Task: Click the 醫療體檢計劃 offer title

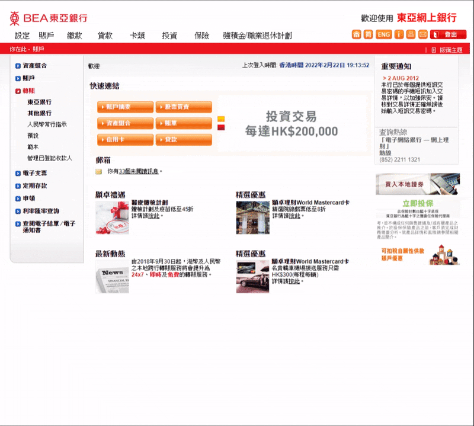Action: point(150,203)
